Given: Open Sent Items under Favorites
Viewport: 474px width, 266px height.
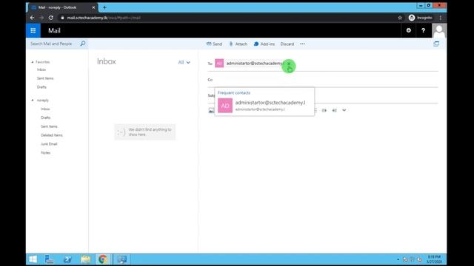Looking at the screenshot, I should click(45, 78).
